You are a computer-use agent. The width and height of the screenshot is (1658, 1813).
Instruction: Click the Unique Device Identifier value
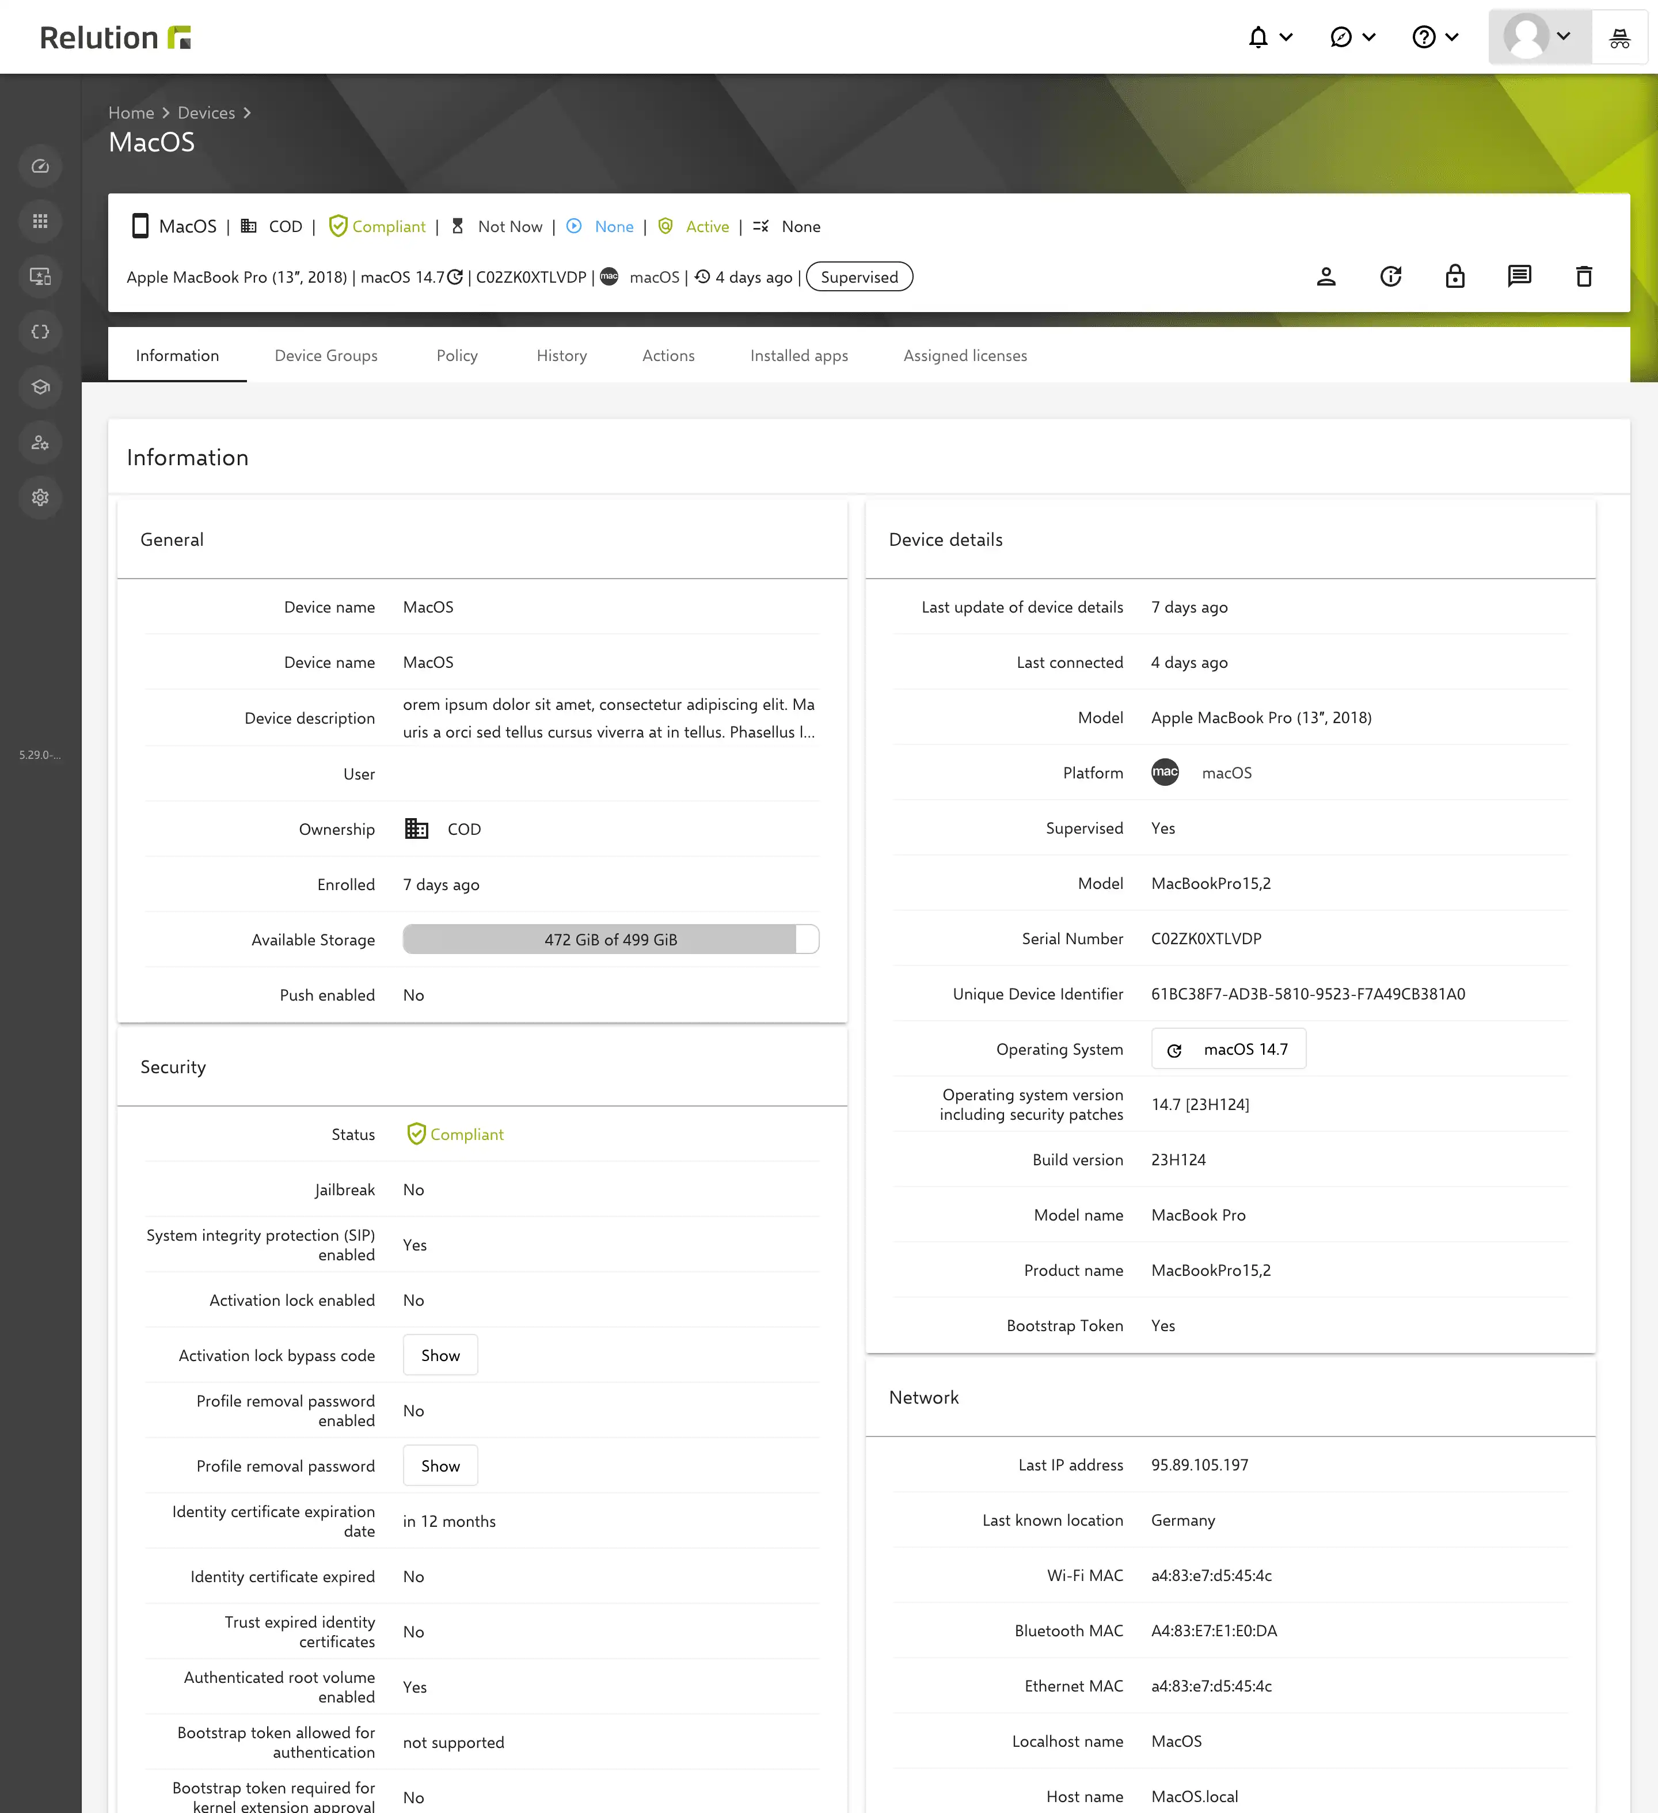coord(1308,994)
